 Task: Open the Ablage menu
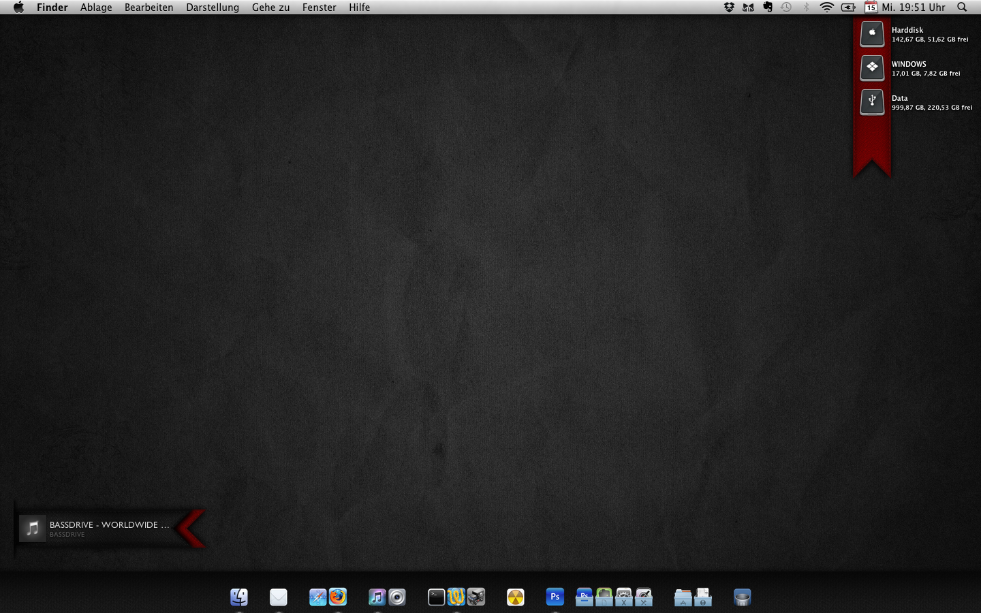click(x=96, y=7)
